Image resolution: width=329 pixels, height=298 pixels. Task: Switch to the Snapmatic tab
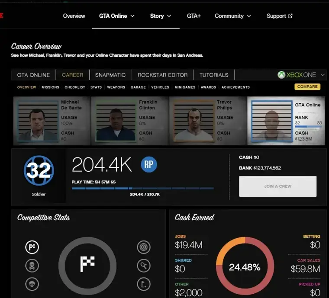110,75
